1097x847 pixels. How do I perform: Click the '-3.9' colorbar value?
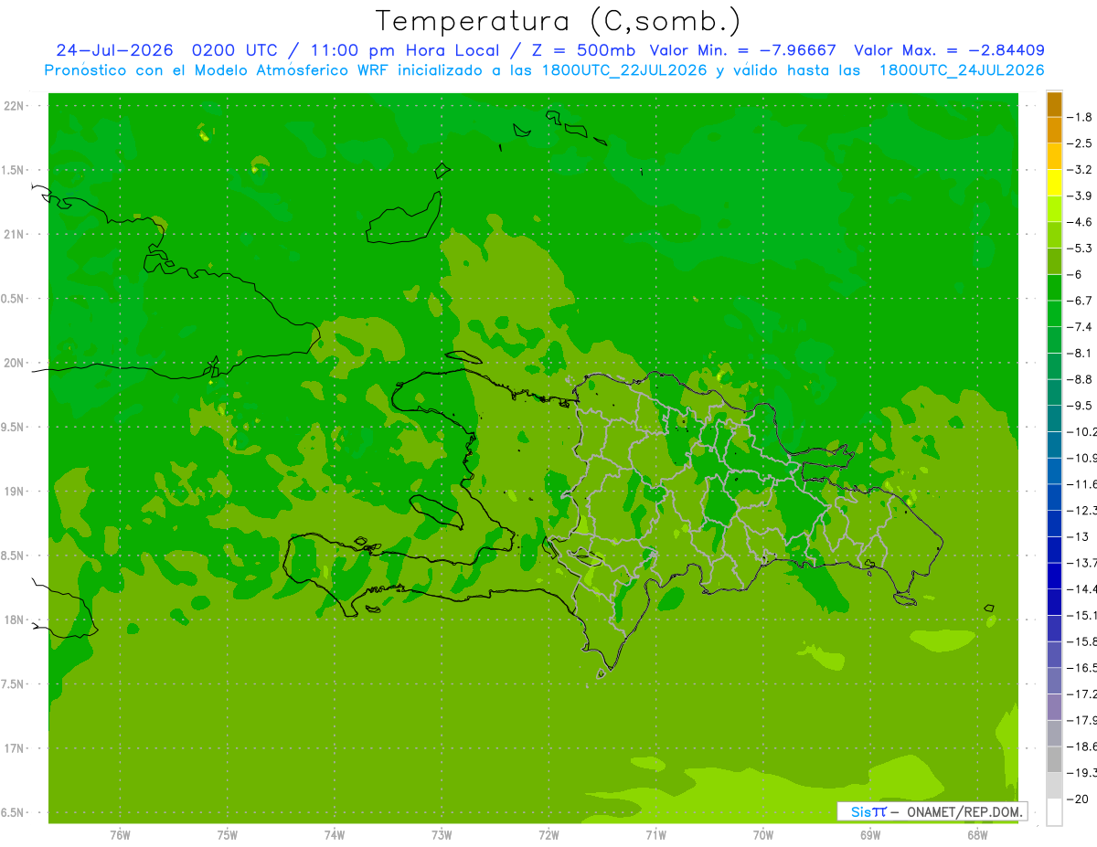pyautogui.click(x=1081, y=196)
